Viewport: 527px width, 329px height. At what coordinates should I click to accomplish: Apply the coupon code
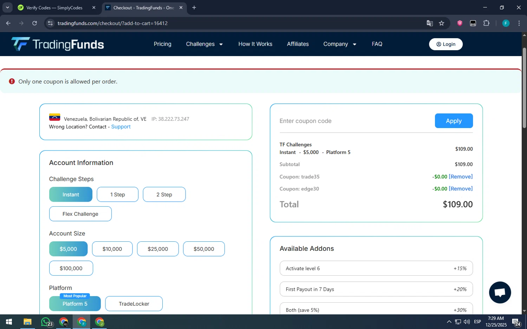pos(454,121)
